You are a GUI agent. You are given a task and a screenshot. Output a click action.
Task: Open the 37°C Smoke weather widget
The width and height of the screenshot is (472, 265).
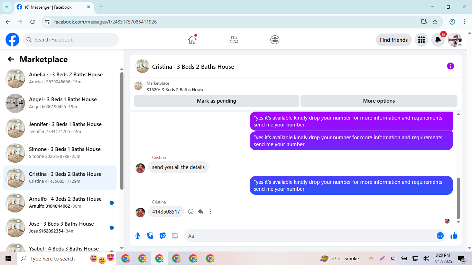(x=340, y=258)
